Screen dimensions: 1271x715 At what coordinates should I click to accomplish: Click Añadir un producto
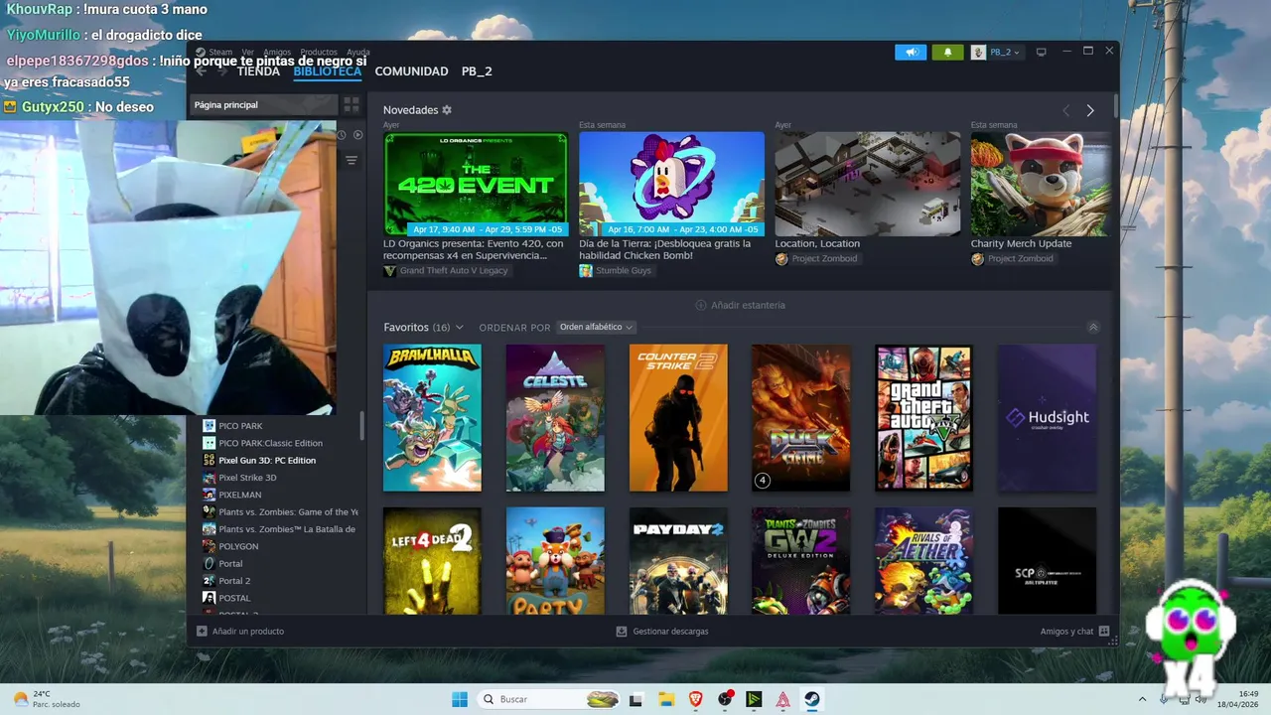click(240, 631)
